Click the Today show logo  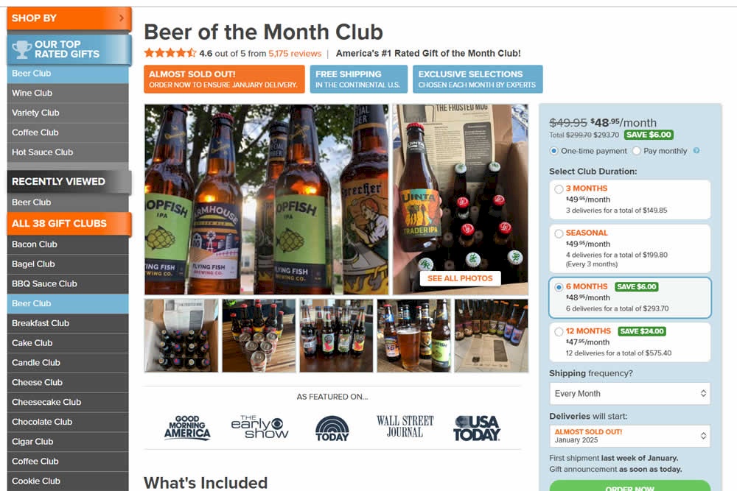332,428
